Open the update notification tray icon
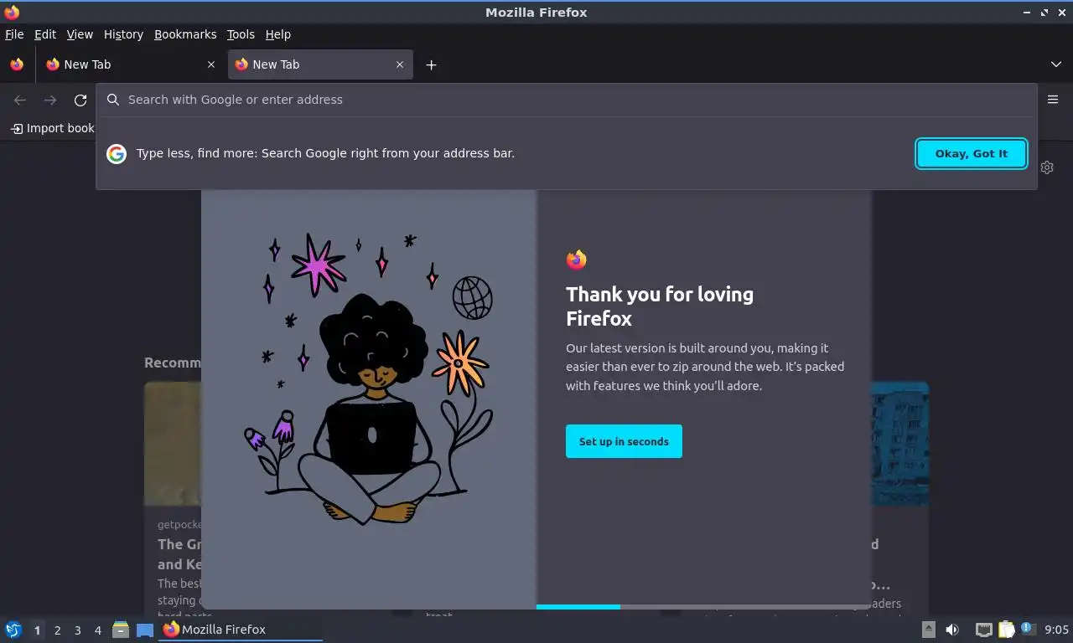Viewport: 1073px width, 643px height. click(x=1028, y=630)
